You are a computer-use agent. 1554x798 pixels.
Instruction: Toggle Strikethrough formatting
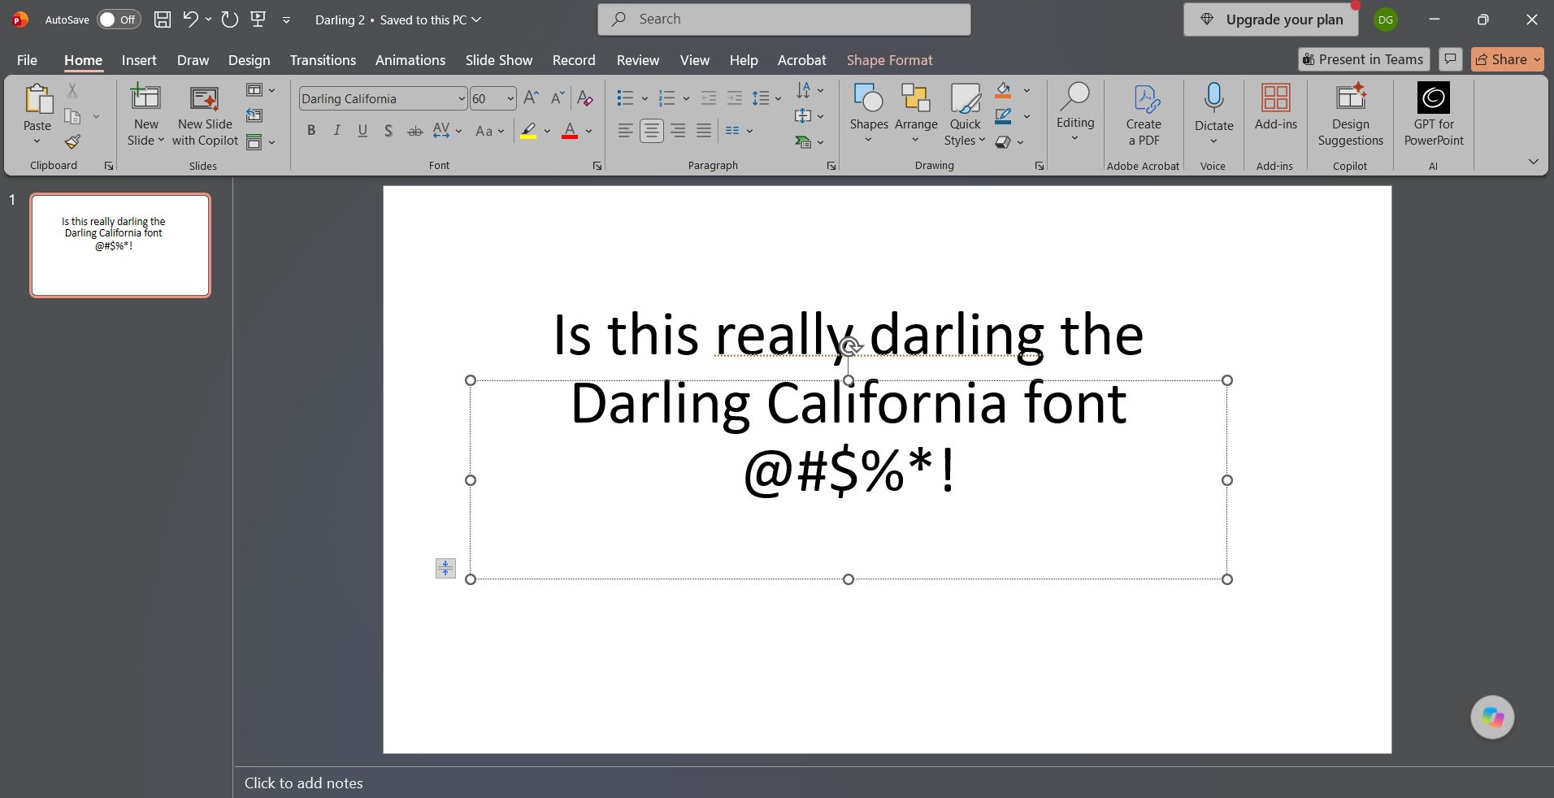coord(415,131)
